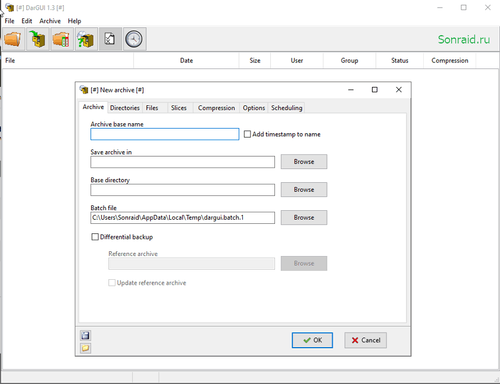This screenshot has width=500, height=384.
Task: Open the Archive menu
Action: [50, 21]
